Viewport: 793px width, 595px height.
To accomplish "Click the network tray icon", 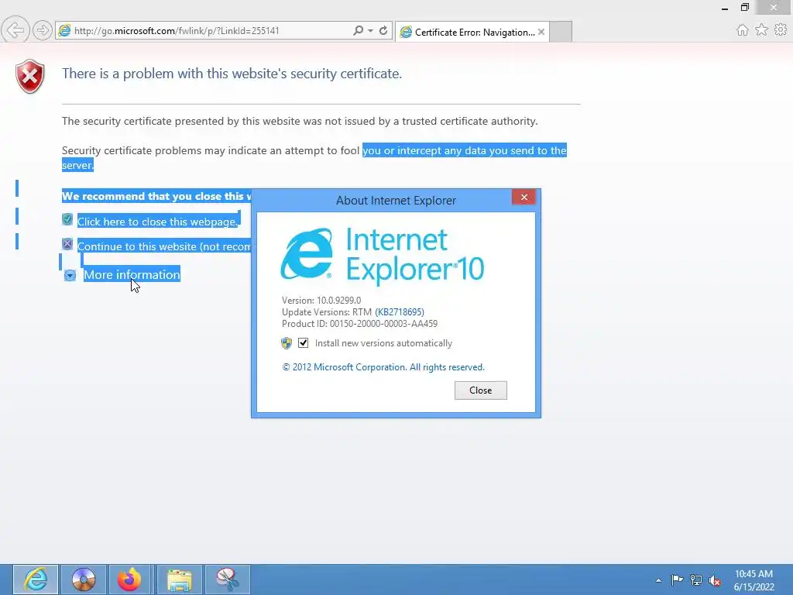I will point(696,580).
